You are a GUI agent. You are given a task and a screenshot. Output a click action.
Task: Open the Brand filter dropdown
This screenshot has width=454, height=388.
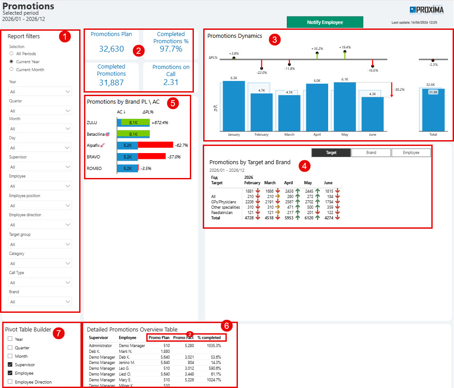40,302
